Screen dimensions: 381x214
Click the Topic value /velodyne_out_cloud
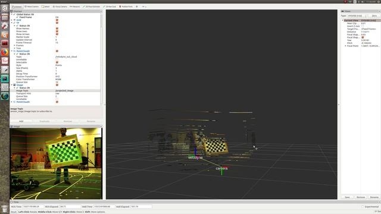[66, 57]
